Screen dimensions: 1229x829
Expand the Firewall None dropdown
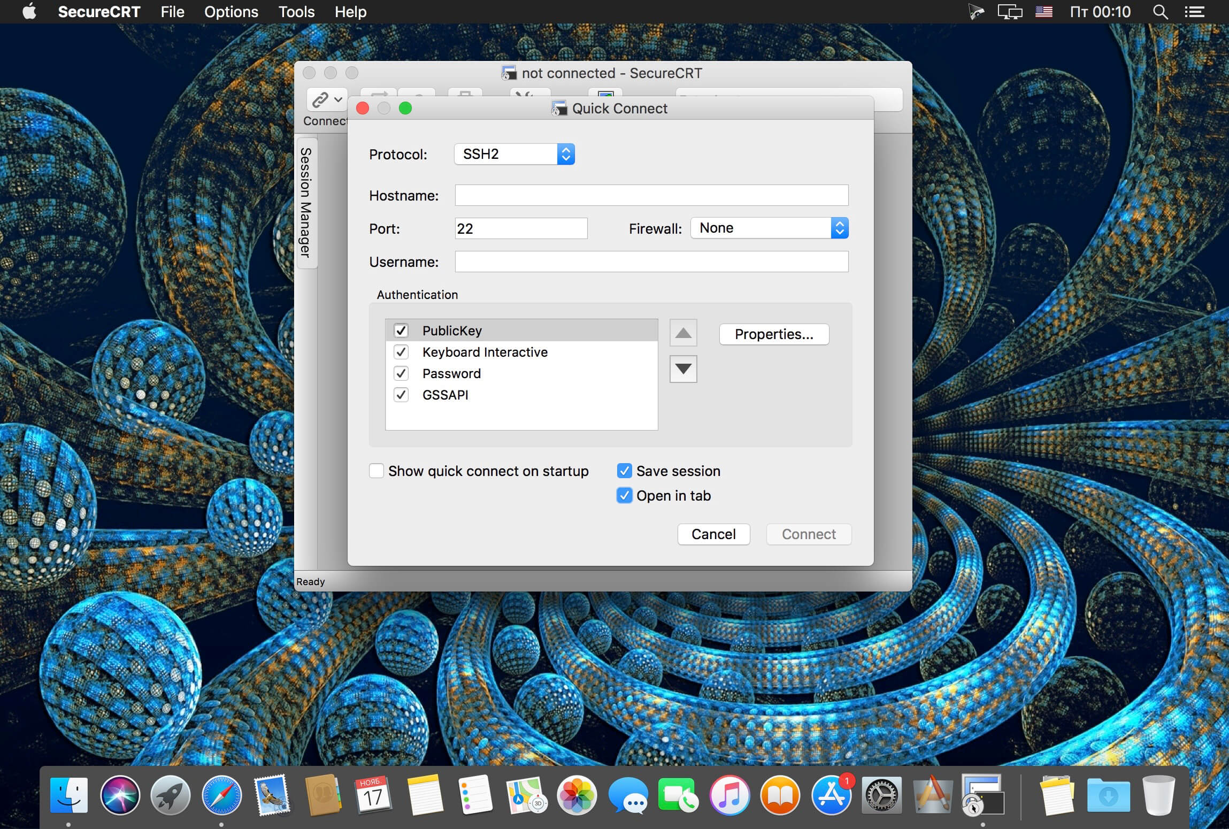[x=769, y=228]
